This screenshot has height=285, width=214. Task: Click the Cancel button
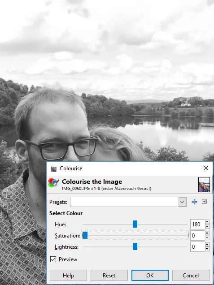click(191, 276)
